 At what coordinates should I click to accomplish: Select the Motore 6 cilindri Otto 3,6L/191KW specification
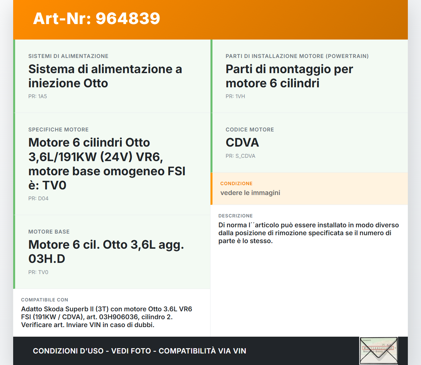click(107, 164)
